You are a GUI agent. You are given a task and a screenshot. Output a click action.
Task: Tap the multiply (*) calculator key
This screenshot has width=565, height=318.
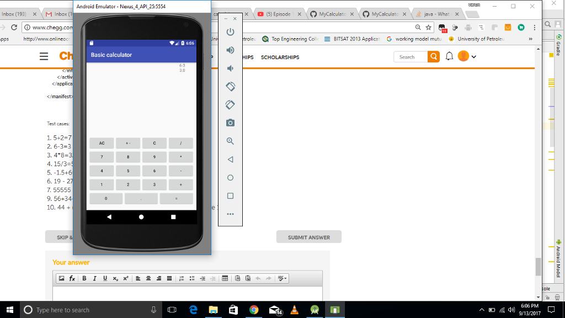tap(180, 157)
